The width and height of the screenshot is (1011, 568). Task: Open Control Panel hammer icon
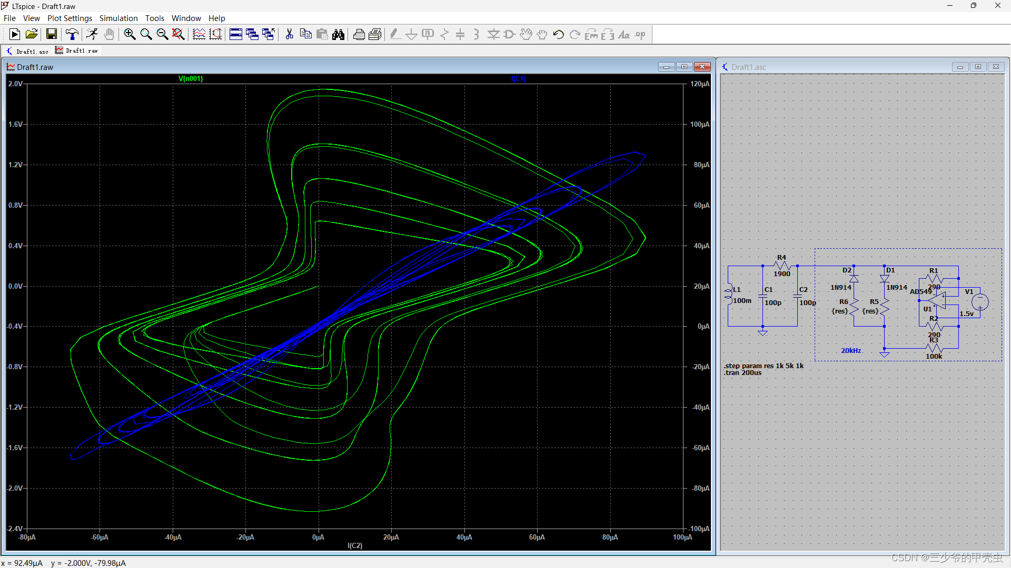[72, 35]
